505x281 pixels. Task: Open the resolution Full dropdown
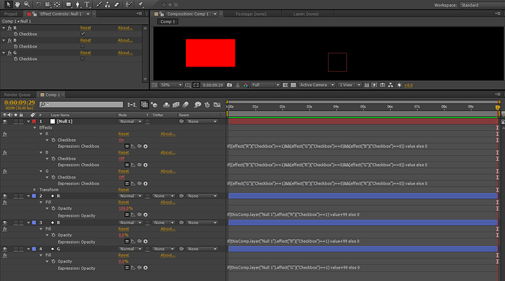(x=266, y=85)
